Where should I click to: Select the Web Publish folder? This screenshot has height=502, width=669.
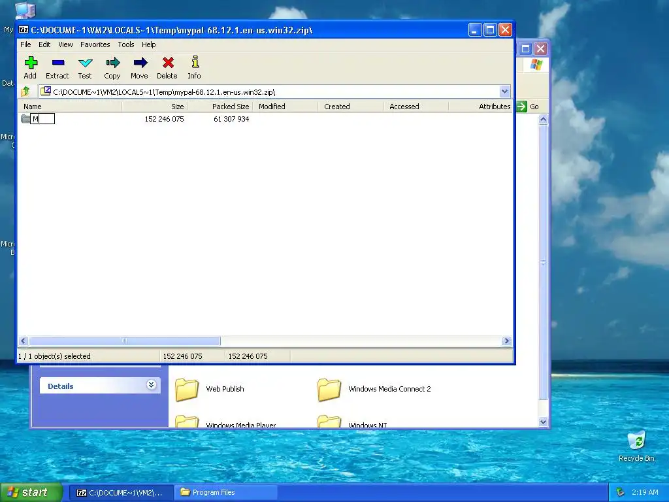(210, 389)
